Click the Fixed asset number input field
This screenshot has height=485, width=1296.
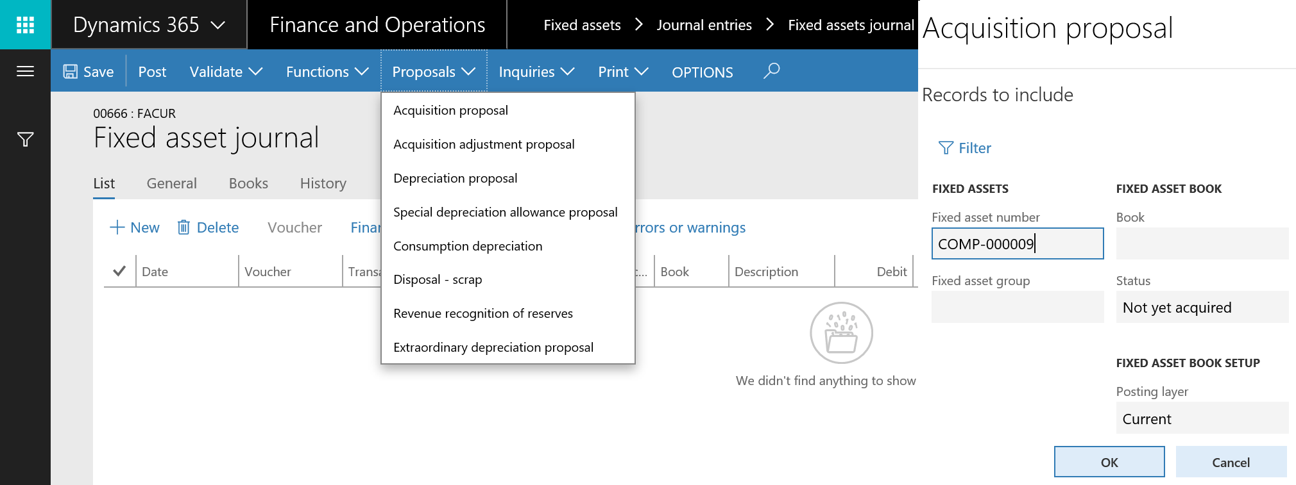pyautogui.click(x=1018, y=243)
